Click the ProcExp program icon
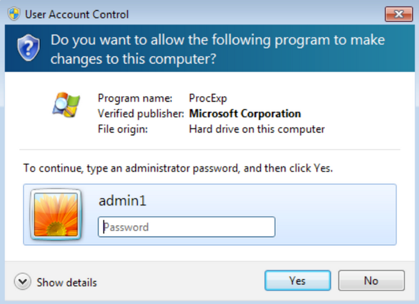This screenshot has height=304, width=419. [x=66, y=105]
